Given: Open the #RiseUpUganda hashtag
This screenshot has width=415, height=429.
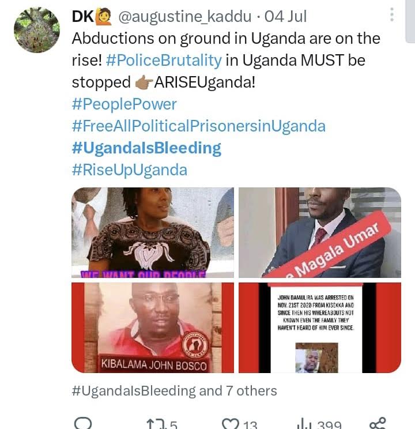Looking at the screenshot, I should pyautogui.click(x=130, y=170).
